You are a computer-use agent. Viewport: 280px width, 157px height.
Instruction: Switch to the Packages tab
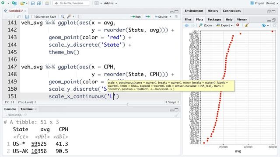click(214, 20)
